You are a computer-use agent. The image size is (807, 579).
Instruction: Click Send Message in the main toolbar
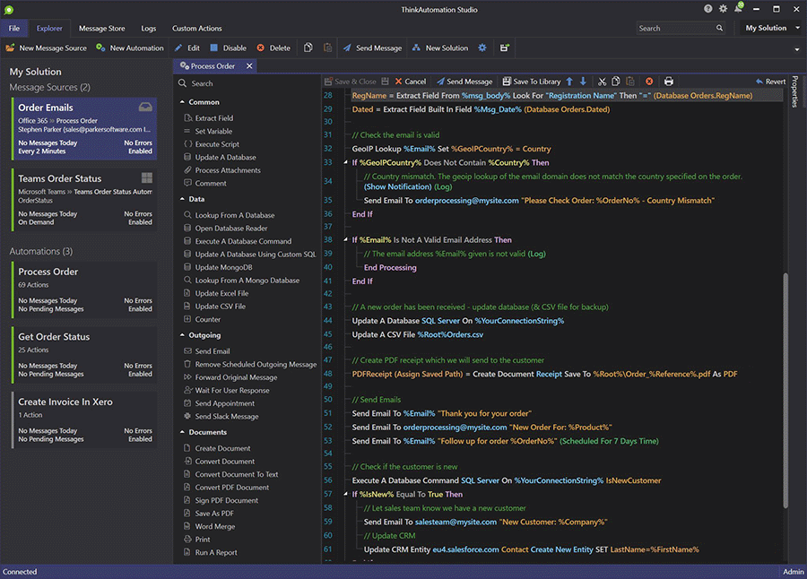pyautogui.click(x=372, y=48)
